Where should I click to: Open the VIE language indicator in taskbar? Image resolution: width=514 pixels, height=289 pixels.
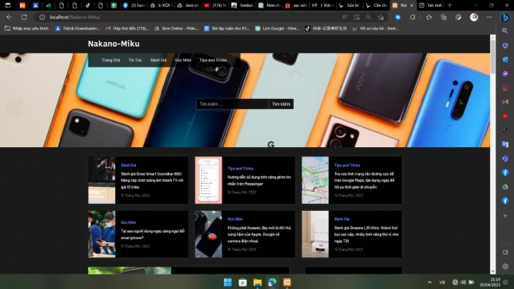click(442, 282)
